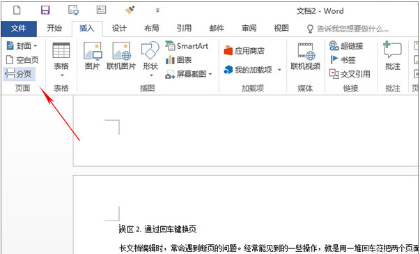This screenshot has height=254, width=420.
Task: Insert a 图表 (Chart)
Action: point(178,60)
